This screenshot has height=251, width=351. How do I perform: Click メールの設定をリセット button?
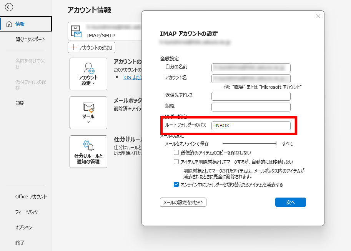coord(183,202)
